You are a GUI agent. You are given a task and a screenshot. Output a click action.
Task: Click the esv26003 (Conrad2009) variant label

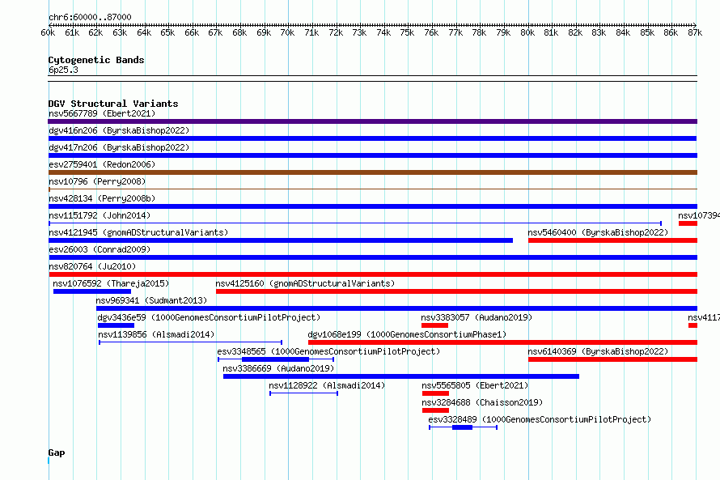[100, 249]
